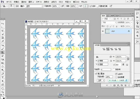Switch to the Channels tab

[x=112, y=16]
